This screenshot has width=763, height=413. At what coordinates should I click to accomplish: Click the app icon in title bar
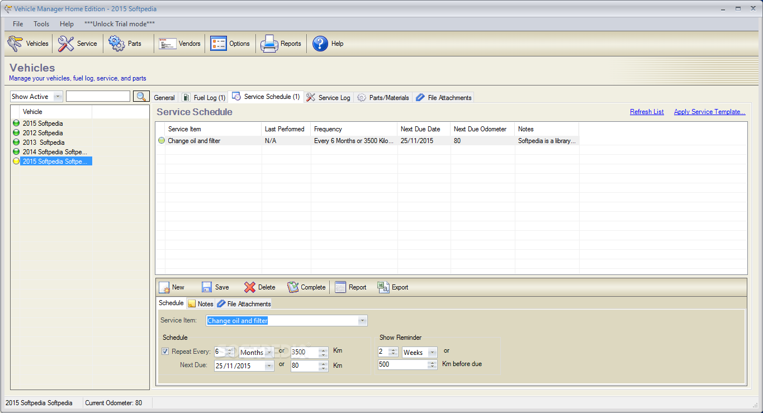[7, 9]
